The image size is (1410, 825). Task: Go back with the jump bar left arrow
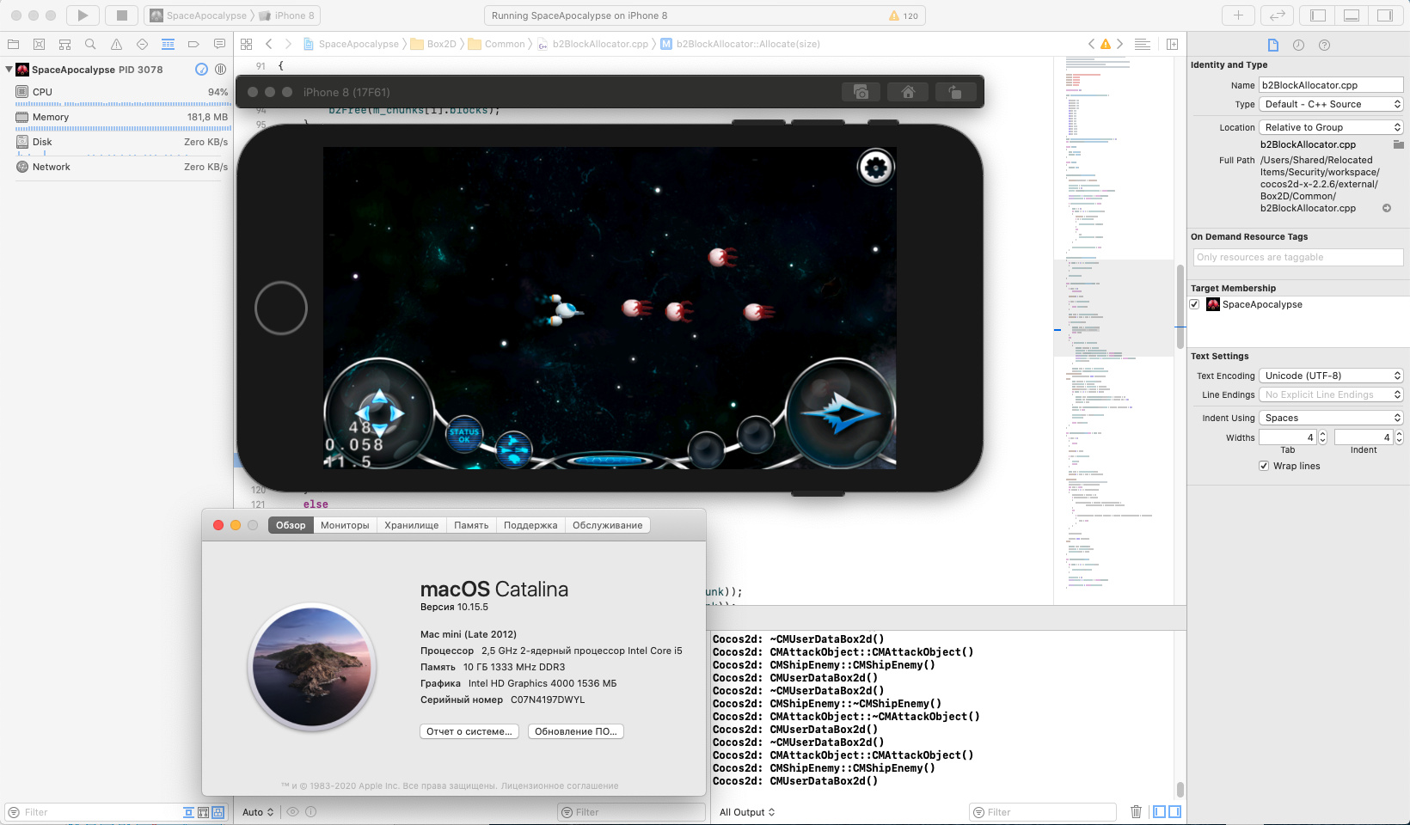pos(269,44)
